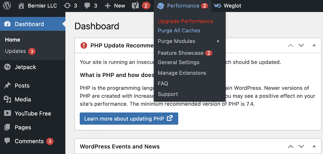Click the Updates badge showing 3 in sidebar
This screenshot has width=323, height=154.
point(32,51)
